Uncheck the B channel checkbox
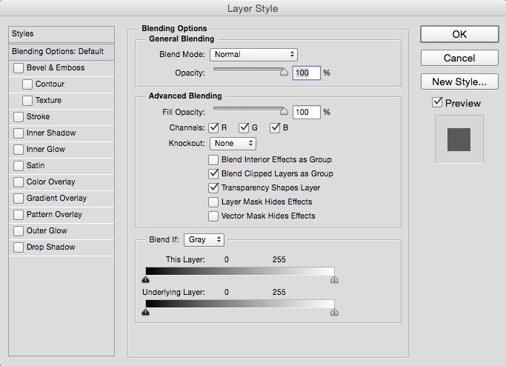The image size is (506, 366). click(275, 128)
